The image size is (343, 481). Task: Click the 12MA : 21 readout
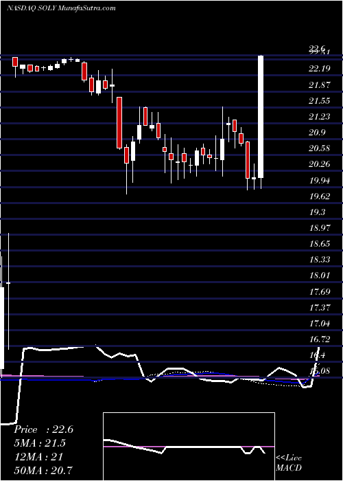coord(38,457)
